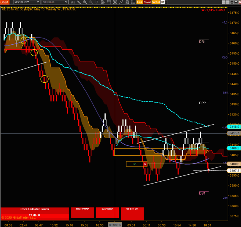Open the MGC AUG25 instrument dropdown
Screen dimensions: 241x227
click(x=27, y=2)
